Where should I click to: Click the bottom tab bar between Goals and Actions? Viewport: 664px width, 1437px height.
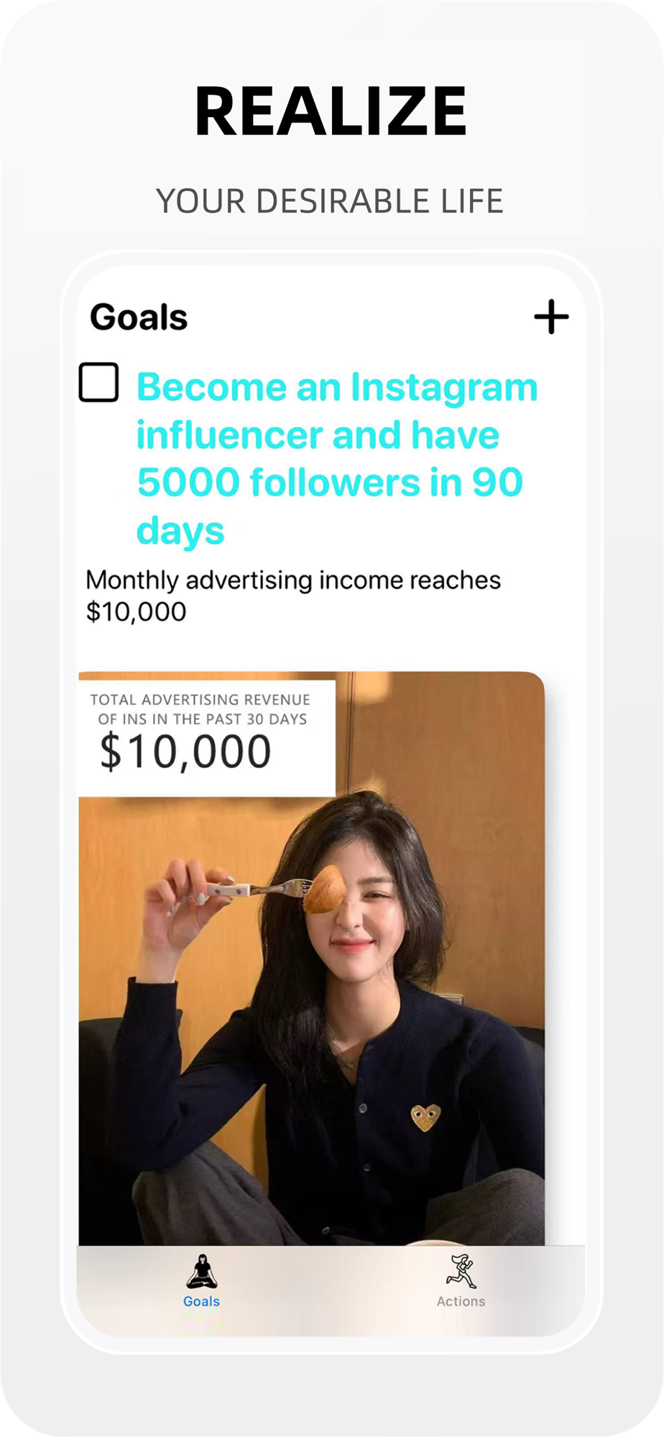(331, 1290)
